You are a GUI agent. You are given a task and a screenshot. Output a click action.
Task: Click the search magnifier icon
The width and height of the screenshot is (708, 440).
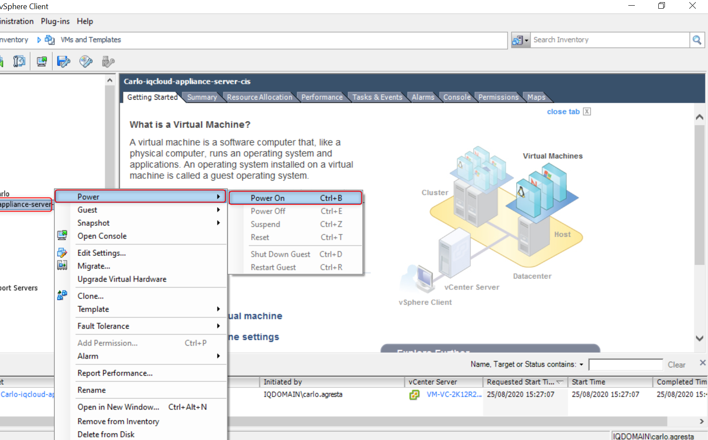click(697, 40)
